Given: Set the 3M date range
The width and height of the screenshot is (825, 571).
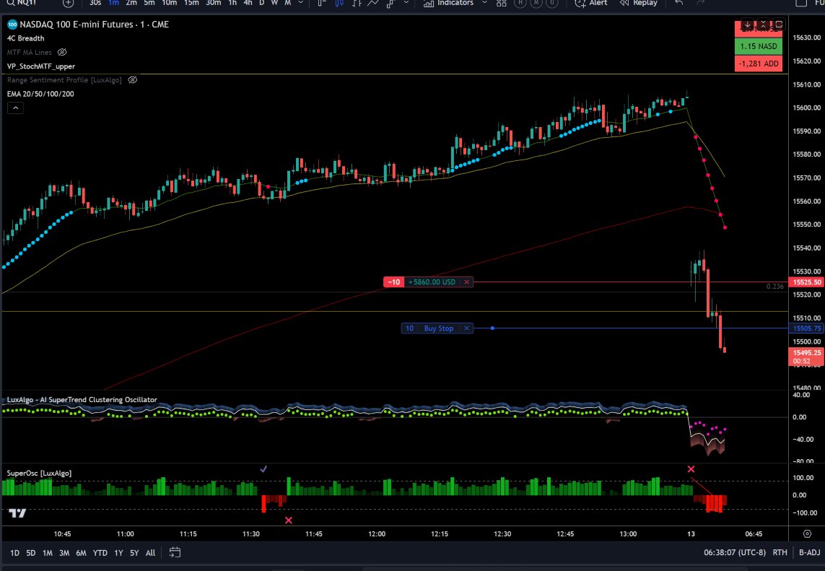Looking at the screenshot, I should (64, 552).
